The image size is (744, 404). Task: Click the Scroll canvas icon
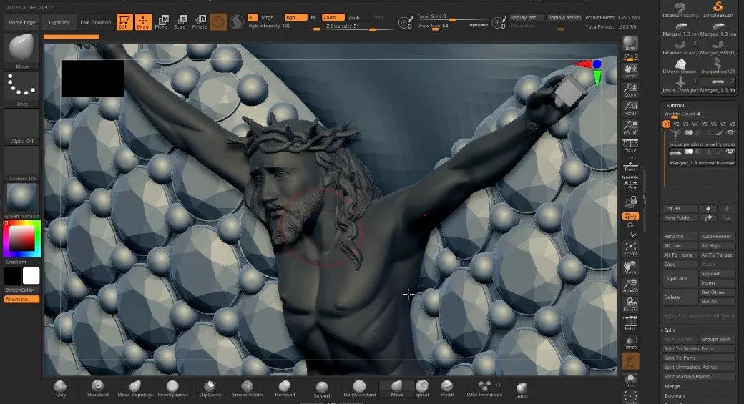(630, 71)
